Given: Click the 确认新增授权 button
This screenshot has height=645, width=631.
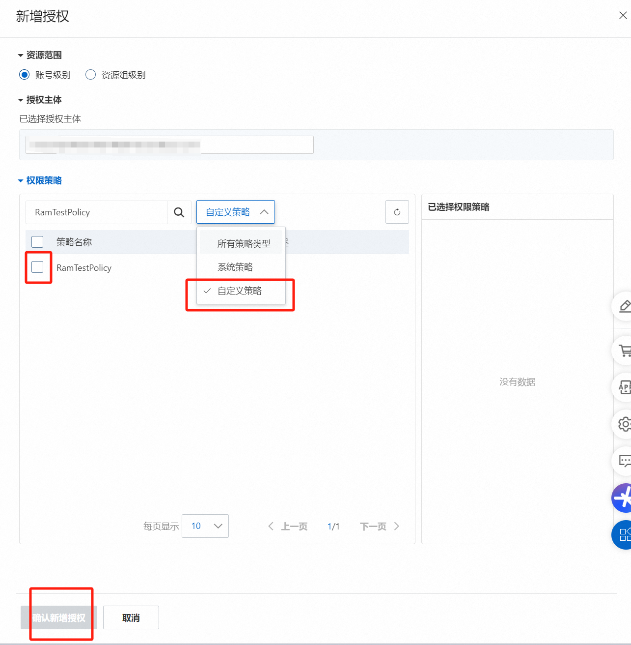Looking at the screenshot, I should coord(59,617).
